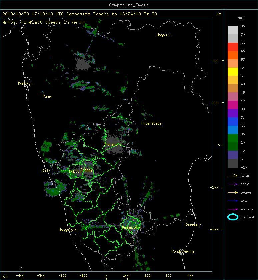Screen dimensions: 258x280
Task: Click the cyan ellipse beside current
Action: click(233, 217)
